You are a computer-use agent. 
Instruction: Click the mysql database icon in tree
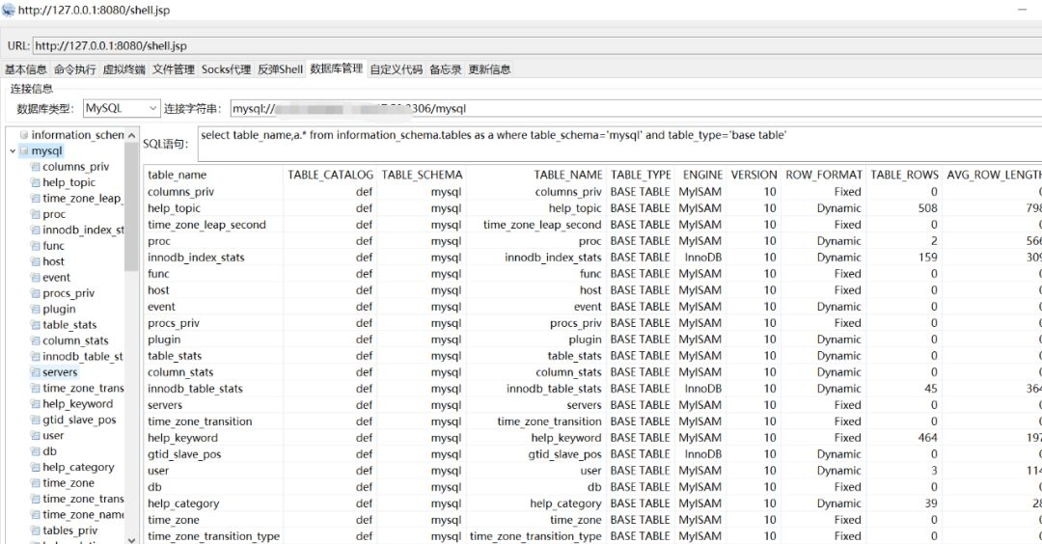tap(24, 151)
